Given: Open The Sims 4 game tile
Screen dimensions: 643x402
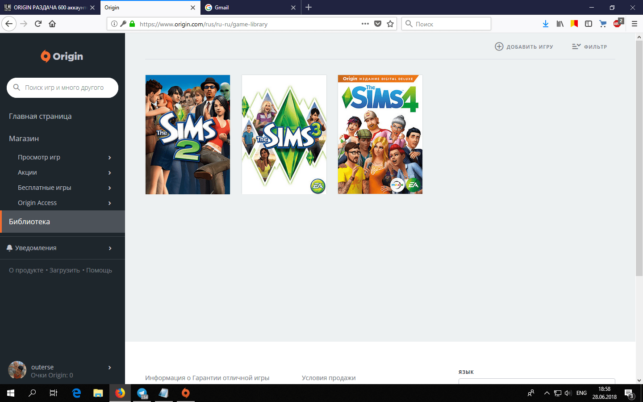Looking at the screenshot, I should [380, 134].
